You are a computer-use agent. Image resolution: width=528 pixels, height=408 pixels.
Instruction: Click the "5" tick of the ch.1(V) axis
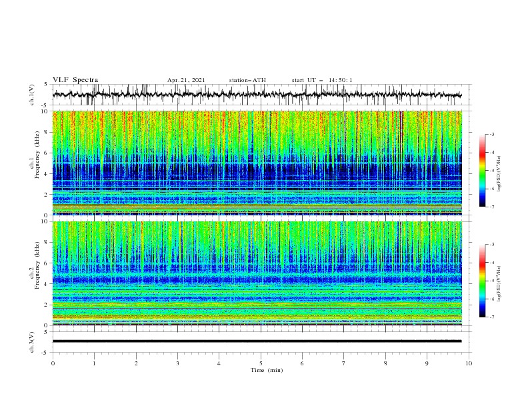click(x=46, y=84)
